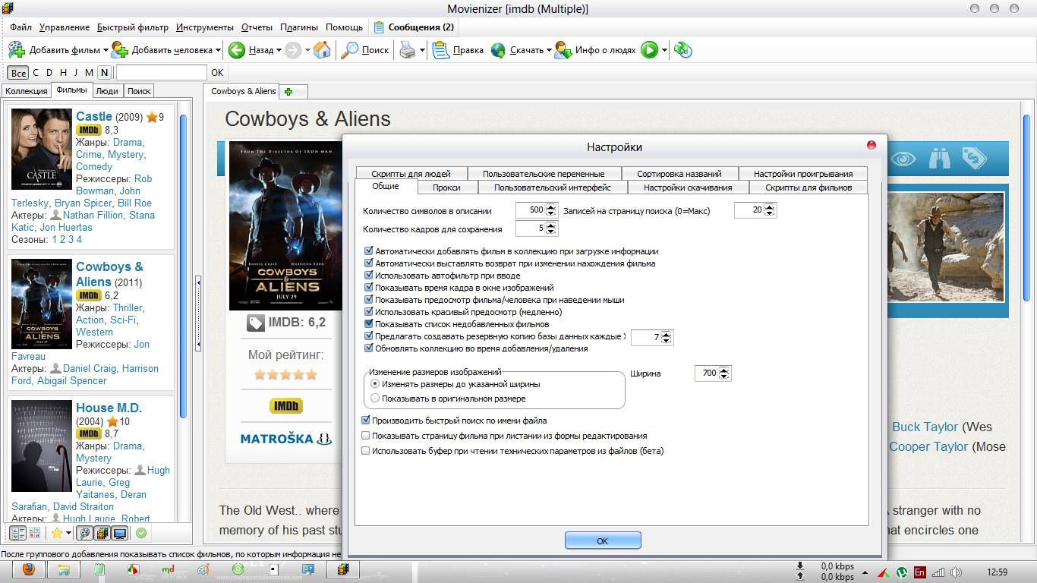Toggle 'Обновлять коллекцию во время добавления' checkbox
The height and width of the screenshot is (583, 1037).
369,348
